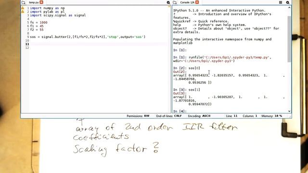Image resolution: width=308 pixels, height=173 pixels.
Task: Click line number 10 in editor gutter
Action: tap(27, 40)
